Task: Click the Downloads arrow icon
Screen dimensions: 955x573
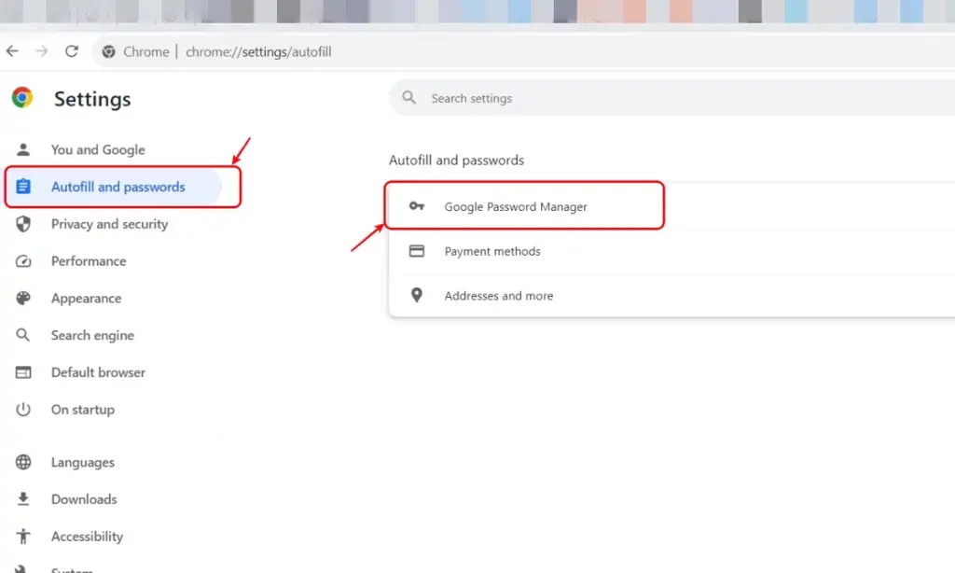Action: pos(22,499)
